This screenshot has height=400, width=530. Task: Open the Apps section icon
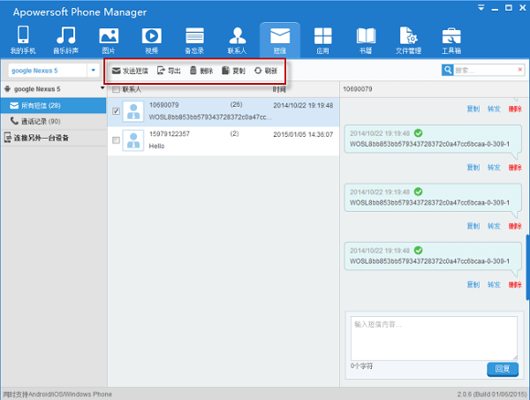pyautogui.click(x=322, y=40)
